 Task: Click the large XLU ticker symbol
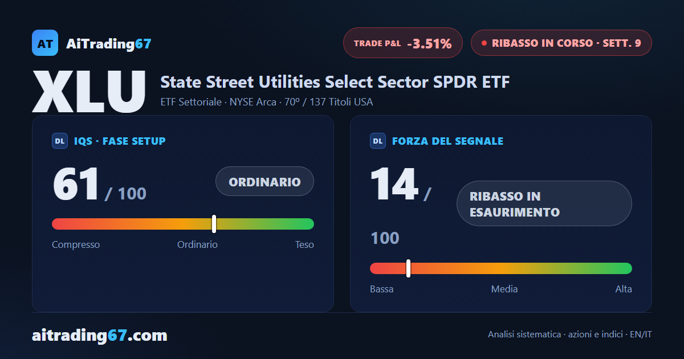coord(89,91)
